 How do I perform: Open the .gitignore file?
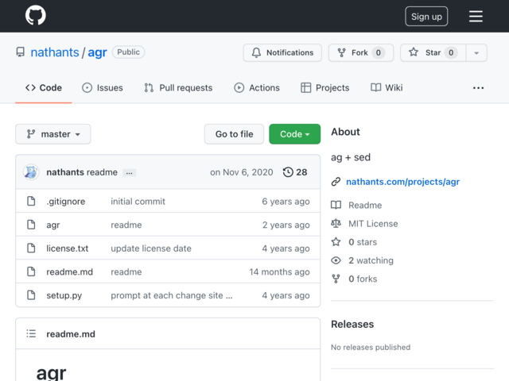point(65,202)
